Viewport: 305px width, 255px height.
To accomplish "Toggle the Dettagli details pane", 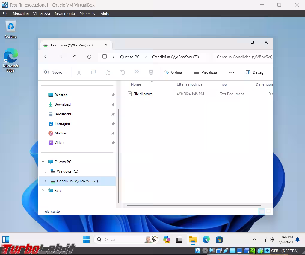I will pos(255,72).
